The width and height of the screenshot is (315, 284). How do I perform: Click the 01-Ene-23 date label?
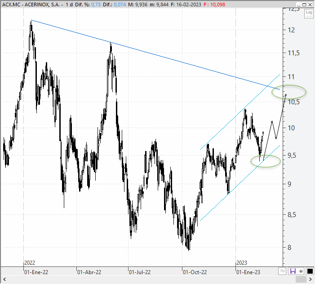click(248, 272)
